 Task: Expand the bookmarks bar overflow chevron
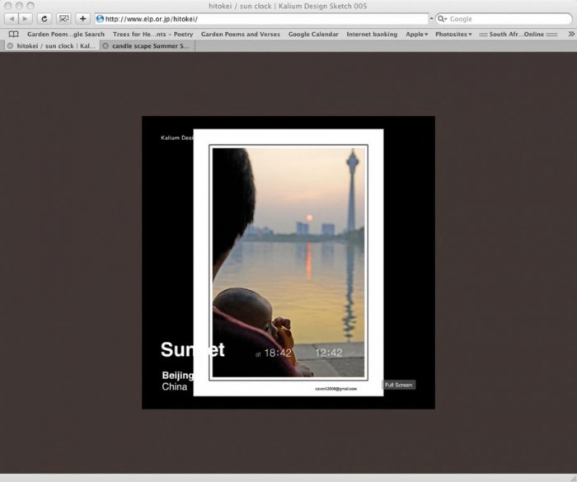click(x=571, y=35)
